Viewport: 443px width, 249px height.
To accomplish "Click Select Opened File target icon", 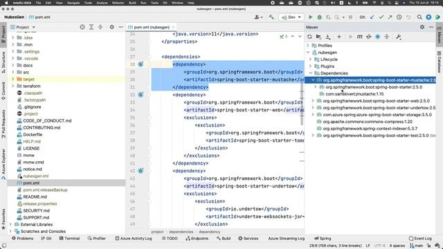I will tap(82, 27).
